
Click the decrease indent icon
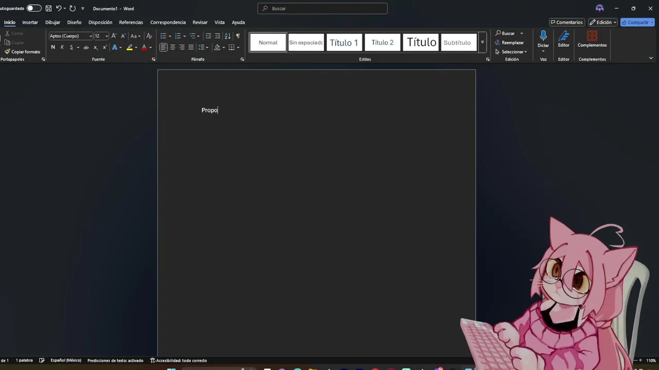point(208,35)
